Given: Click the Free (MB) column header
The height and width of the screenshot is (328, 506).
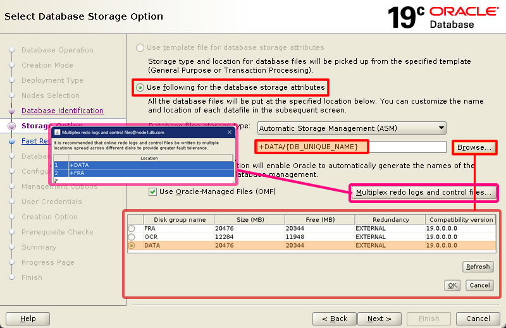Looking at the screenshot, I should (320, 220).
